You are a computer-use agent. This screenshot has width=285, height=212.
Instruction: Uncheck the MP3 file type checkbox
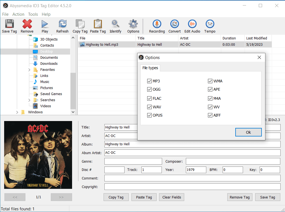(149, 81)
